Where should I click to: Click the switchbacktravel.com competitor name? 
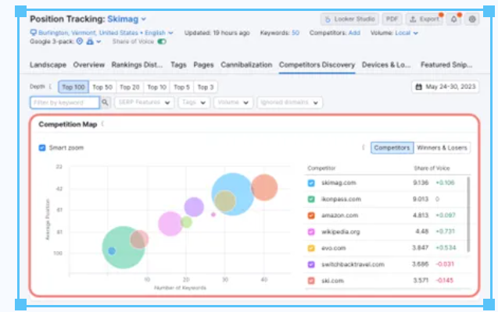coord(353,264)
